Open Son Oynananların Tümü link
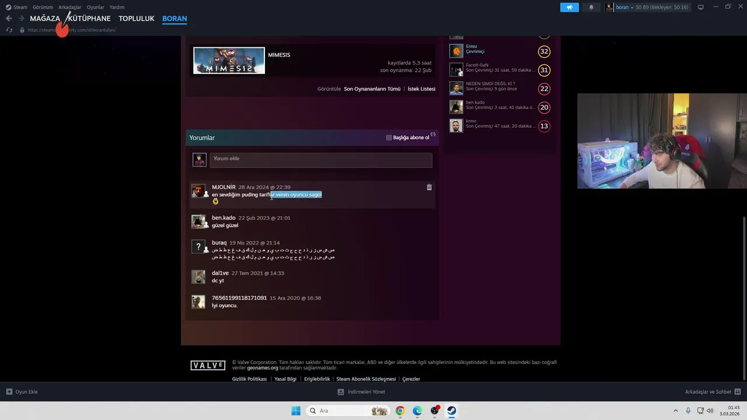Screen dimensions: 747x420 tap(372, 89)
